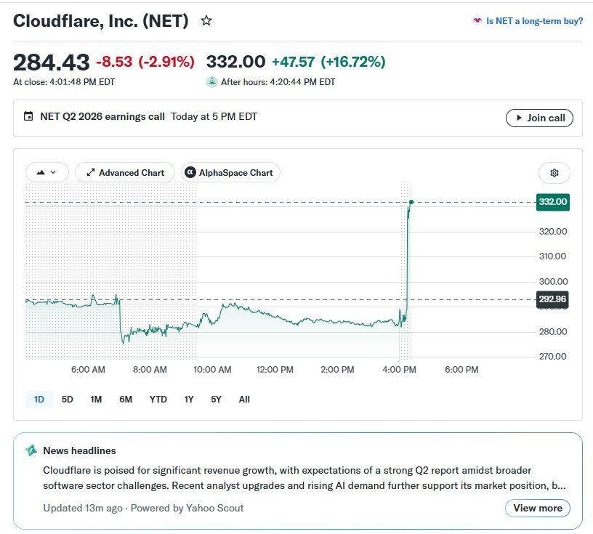Screen dimensions: 593x534
Task: Click the 292.96 previous close label
Action: 552,299
